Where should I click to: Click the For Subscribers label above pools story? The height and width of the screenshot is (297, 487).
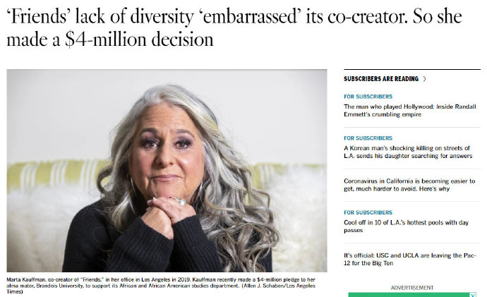tap(368, 212)
